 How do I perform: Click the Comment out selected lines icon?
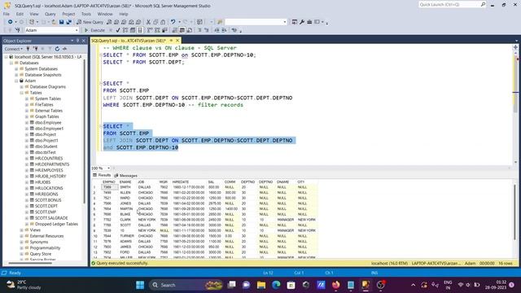[x=199, y=30]
